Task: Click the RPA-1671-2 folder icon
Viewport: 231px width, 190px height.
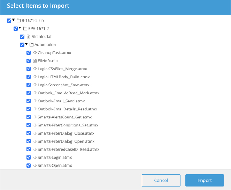Action: click(x=25, y=29)
